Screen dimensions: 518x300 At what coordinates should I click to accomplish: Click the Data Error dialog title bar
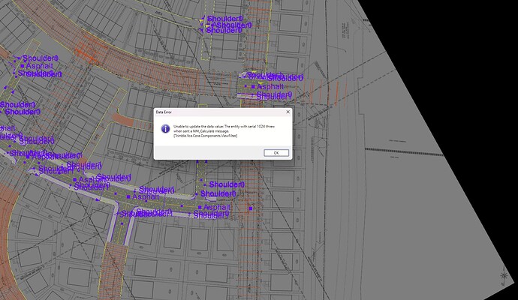223,112
